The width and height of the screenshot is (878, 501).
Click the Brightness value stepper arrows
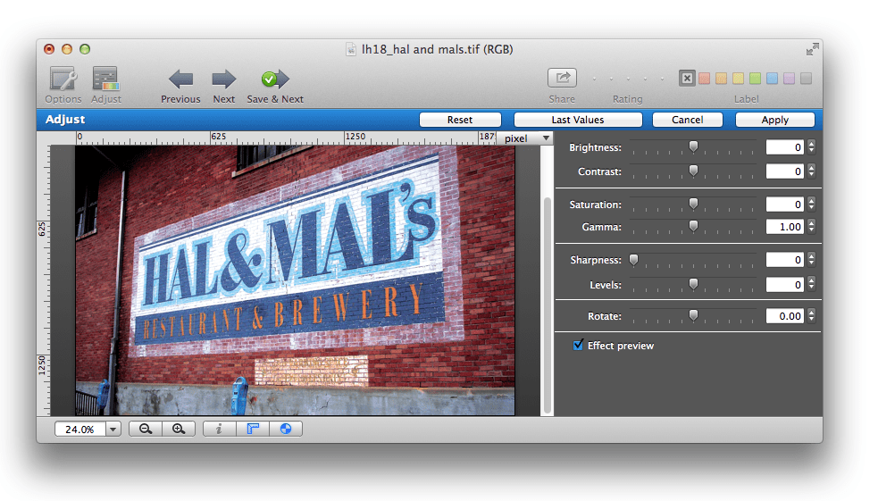[x=811, y=147]
